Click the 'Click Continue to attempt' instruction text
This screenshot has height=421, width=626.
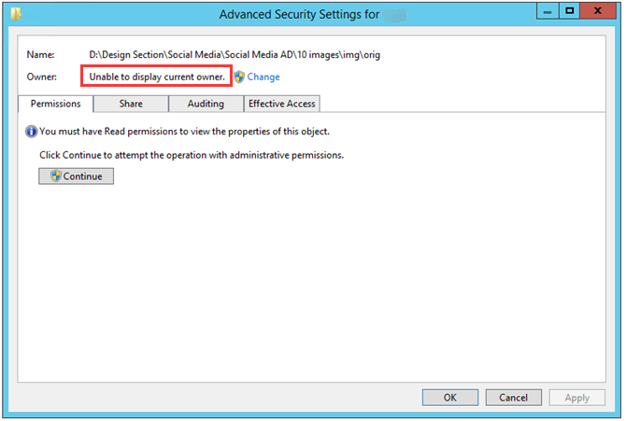192,155
